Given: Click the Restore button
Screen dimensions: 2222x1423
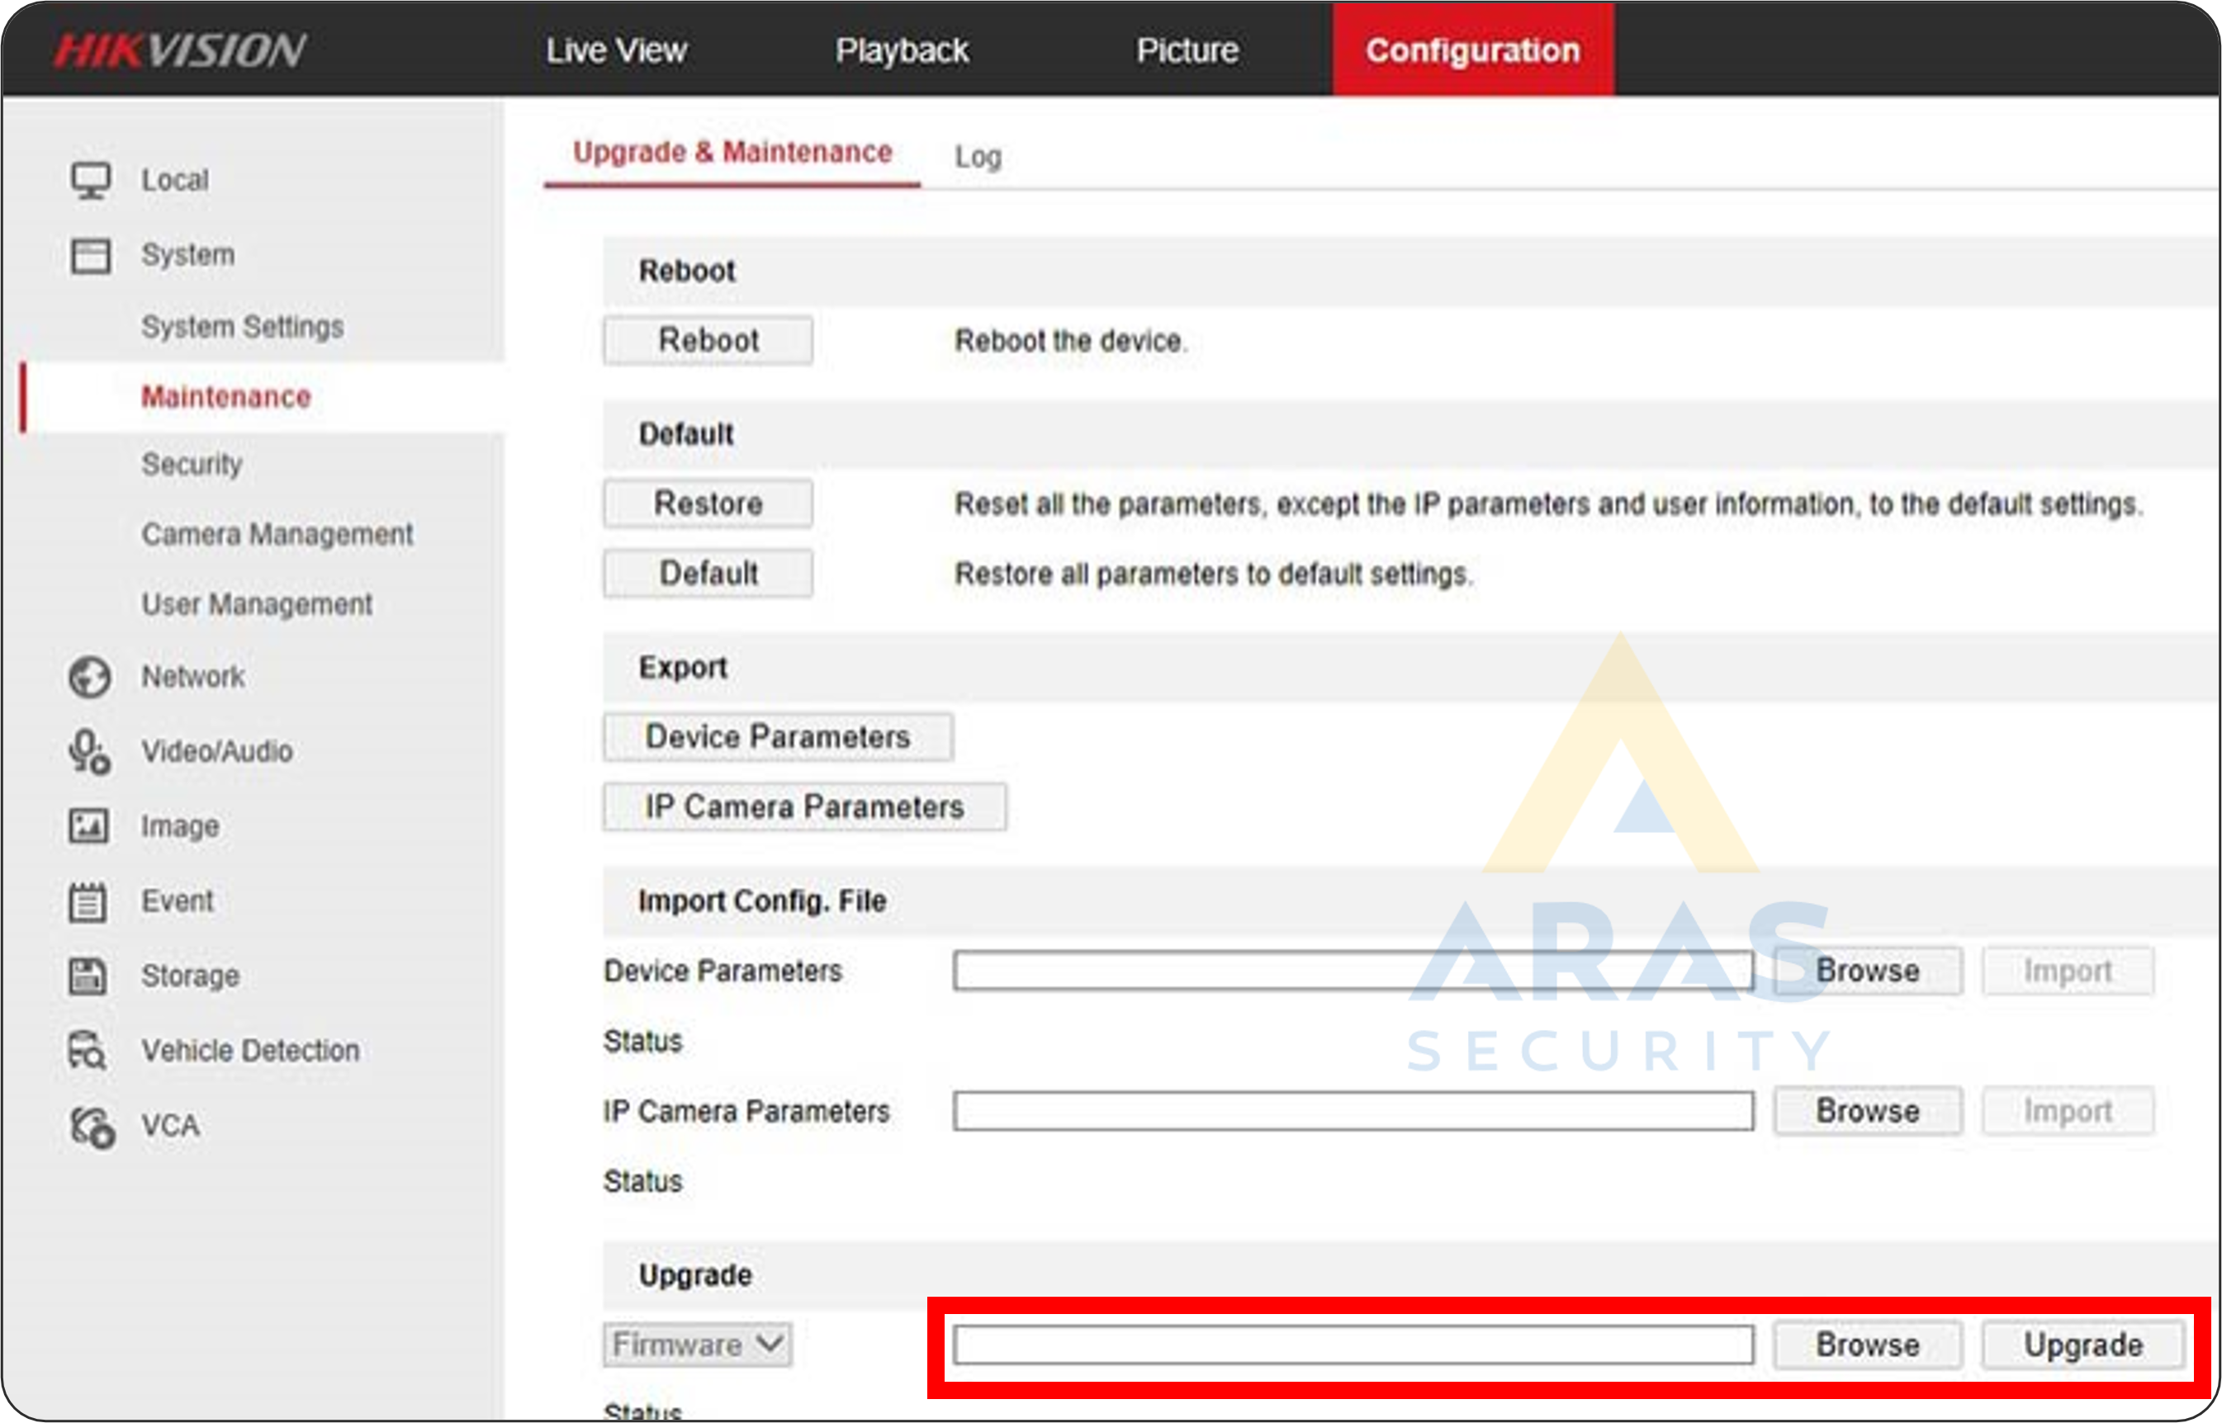Looking at the screenshot, I should coord(708,504).
